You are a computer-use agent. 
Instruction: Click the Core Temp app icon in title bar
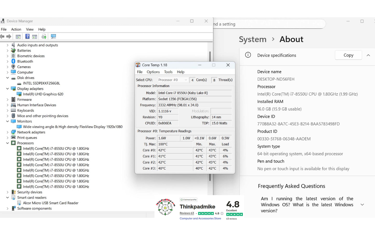[x=138, y=65]
